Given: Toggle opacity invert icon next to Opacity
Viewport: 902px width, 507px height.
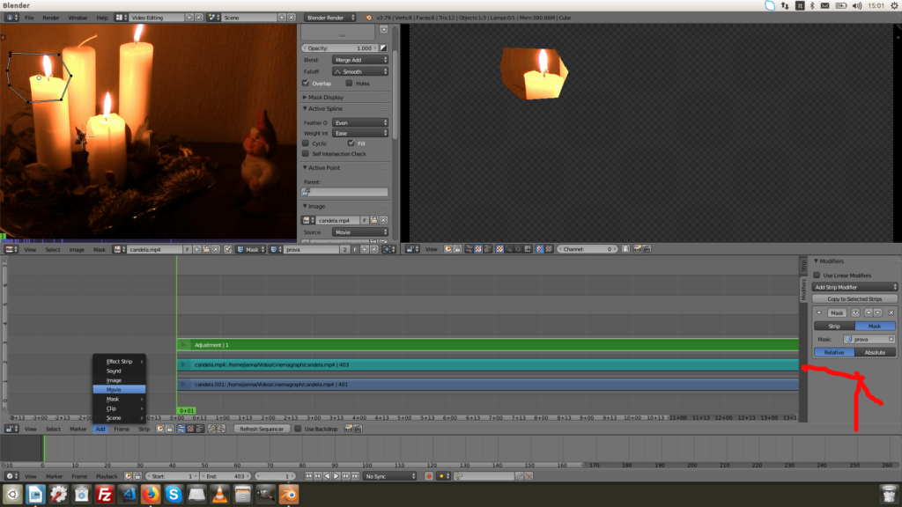Looking at the screenshot, I should [x=384, y=48].
